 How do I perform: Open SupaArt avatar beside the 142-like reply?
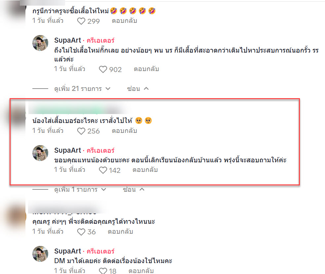[x=40, y=153]
